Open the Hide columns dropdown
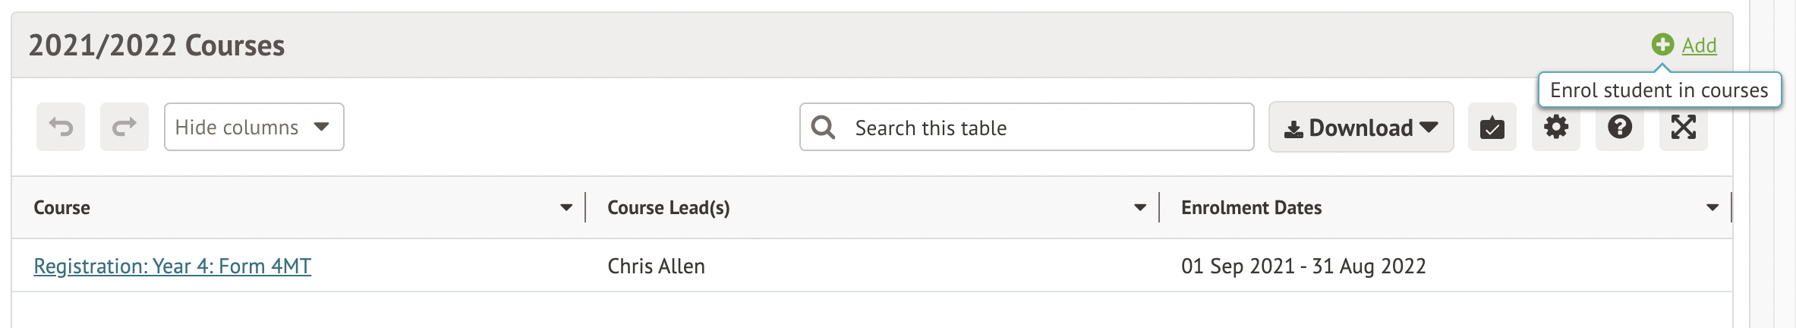The width and height of the screenshot is (1796, 328). pyautogui.click(x=254, y=127)
